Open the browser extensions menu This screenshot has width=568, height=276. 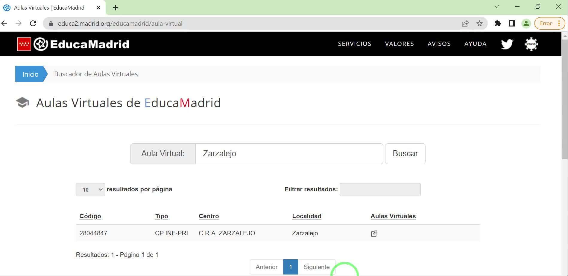[x=497, y=24]
